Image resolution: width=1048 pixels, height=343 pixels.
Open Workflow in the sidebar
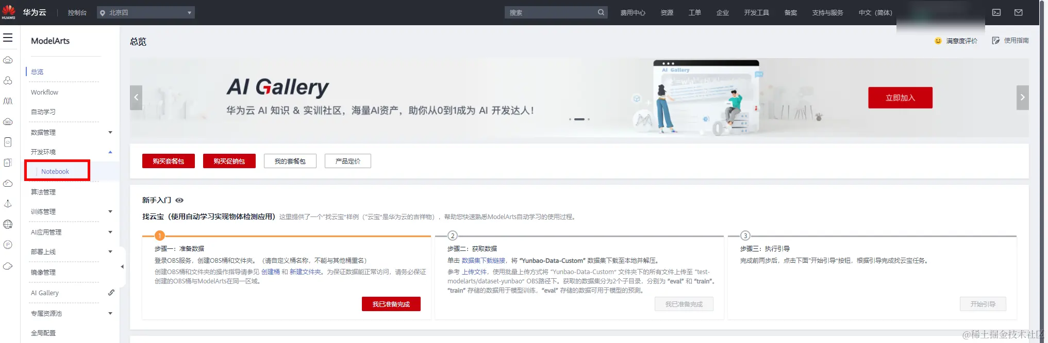(x=44, y=92)
